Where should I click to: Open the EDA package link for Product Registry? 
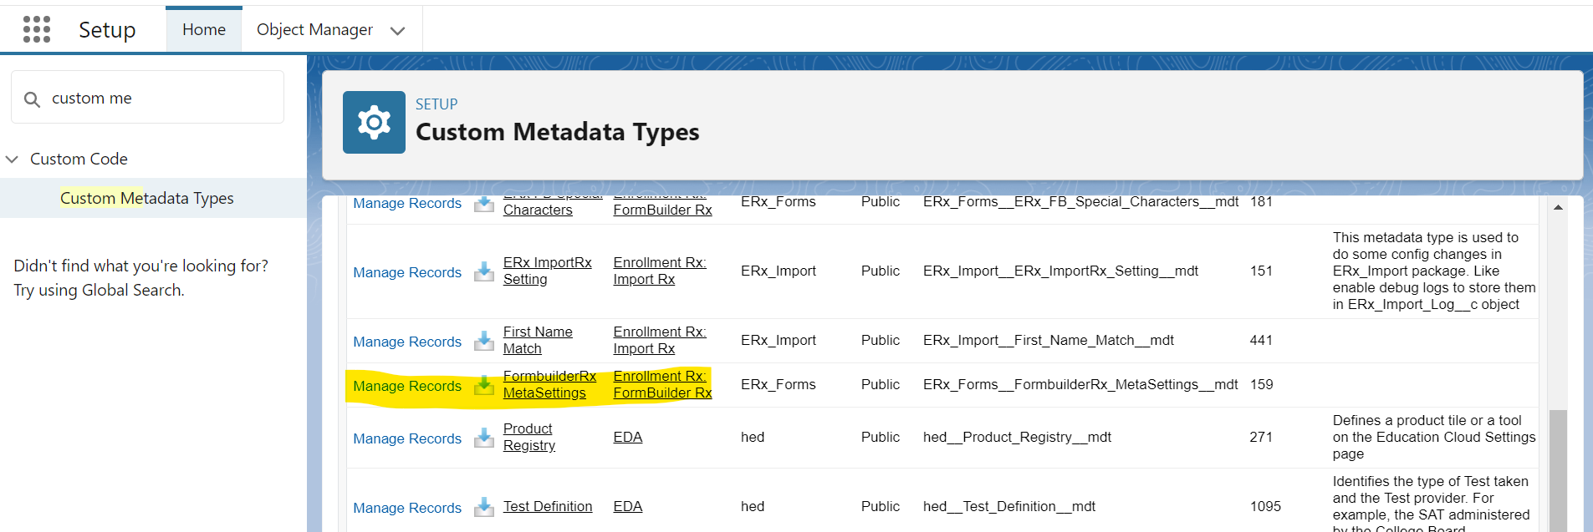click(x=627, y=437)
